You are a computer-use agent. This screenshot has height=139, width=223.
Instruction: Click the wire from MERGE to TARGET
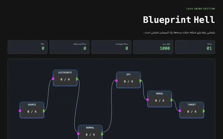pos(176,106)
